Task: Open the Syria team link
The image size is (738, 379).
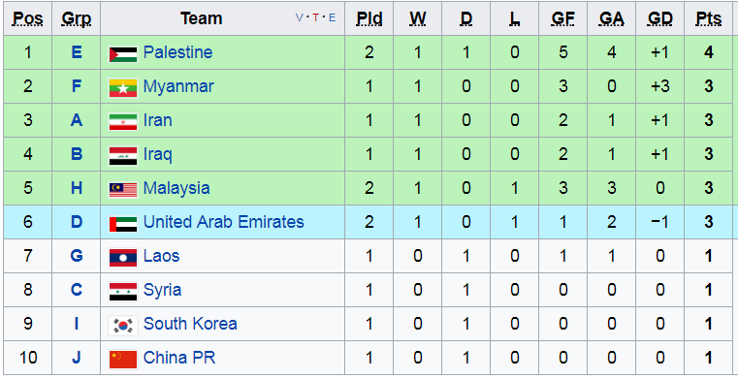Action: (x=162, y=290)
